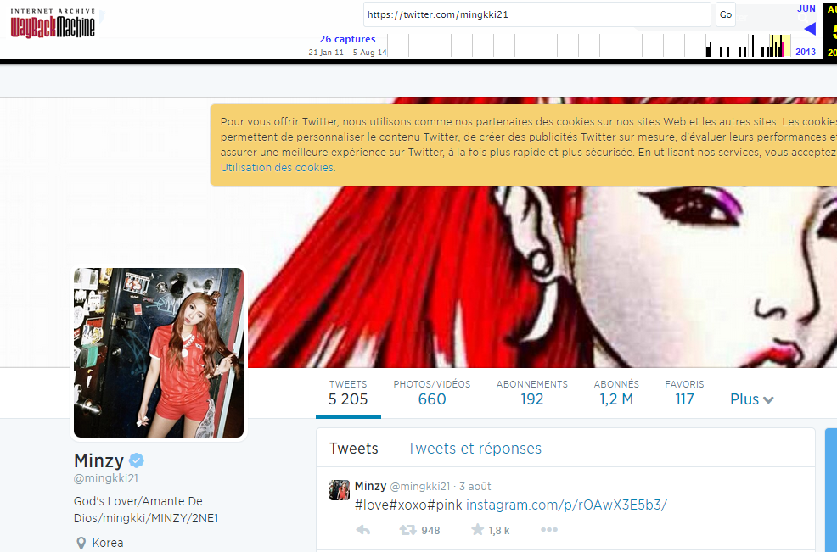Viewport: 837px width, 552px height.
Task: Click the Go button
Action: pyautogui.click(x=726, y=14)
